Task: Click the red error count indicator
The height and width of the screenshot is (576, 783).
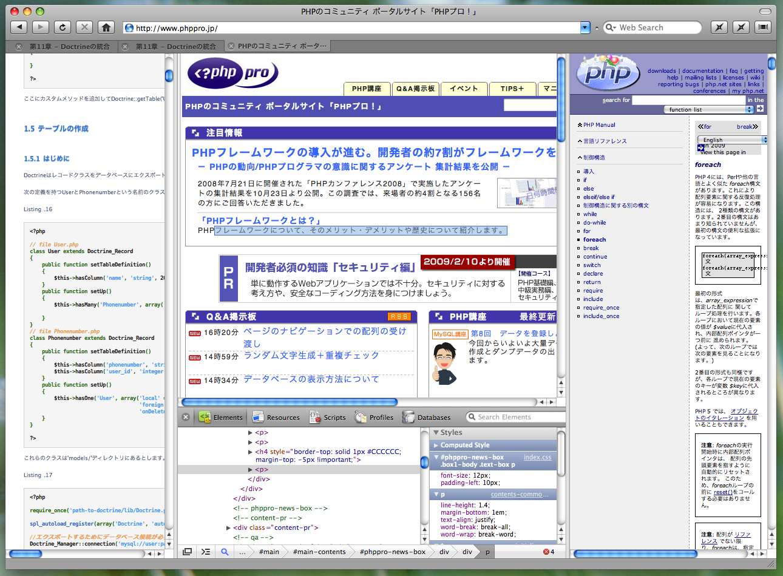Action: pos(549,552)
